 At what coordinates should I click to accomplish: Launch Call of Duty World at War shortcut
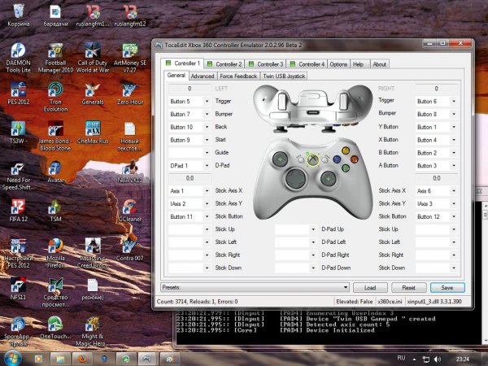(93, 58)
